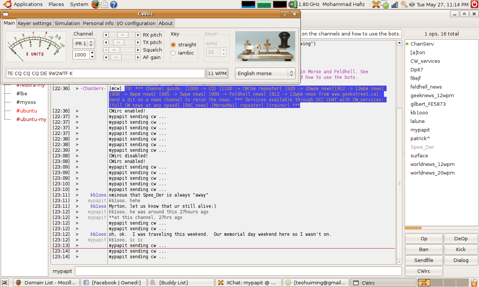Click the DeOp button in XChat
Viewport: 479px width, 287px height.
click(461, 238)
